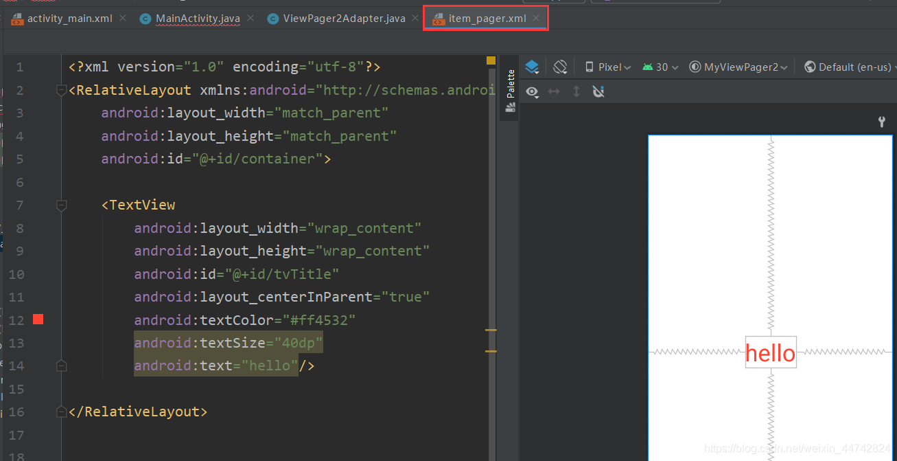Click the layout_height="match_parent" on line 4

(x=249, y=136)
